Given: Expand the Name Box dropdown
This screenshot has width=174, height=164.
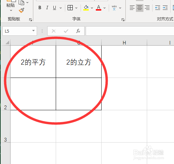Looking at the screenshot, I should pyautogui.click(x=33, y=31).
